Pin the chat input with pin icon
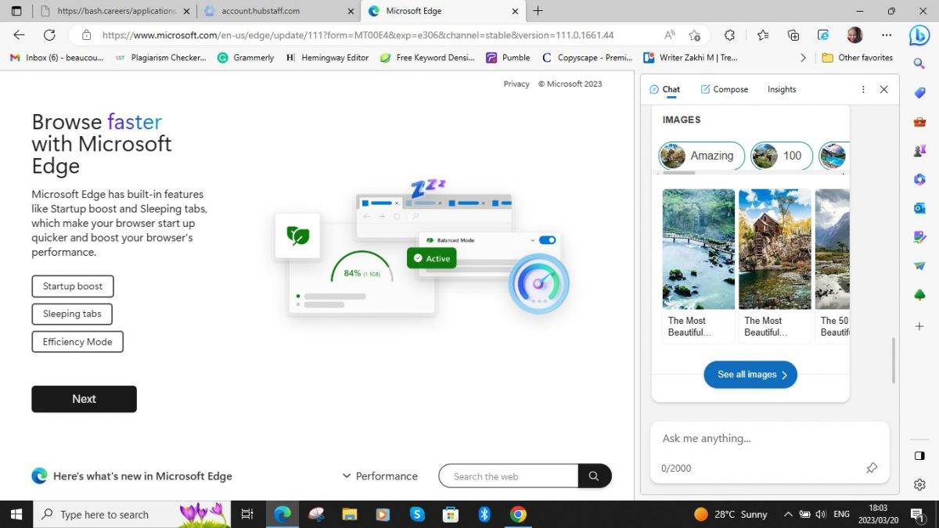The height and width of the screenshot is (528, 939). (x=872, y=468)
